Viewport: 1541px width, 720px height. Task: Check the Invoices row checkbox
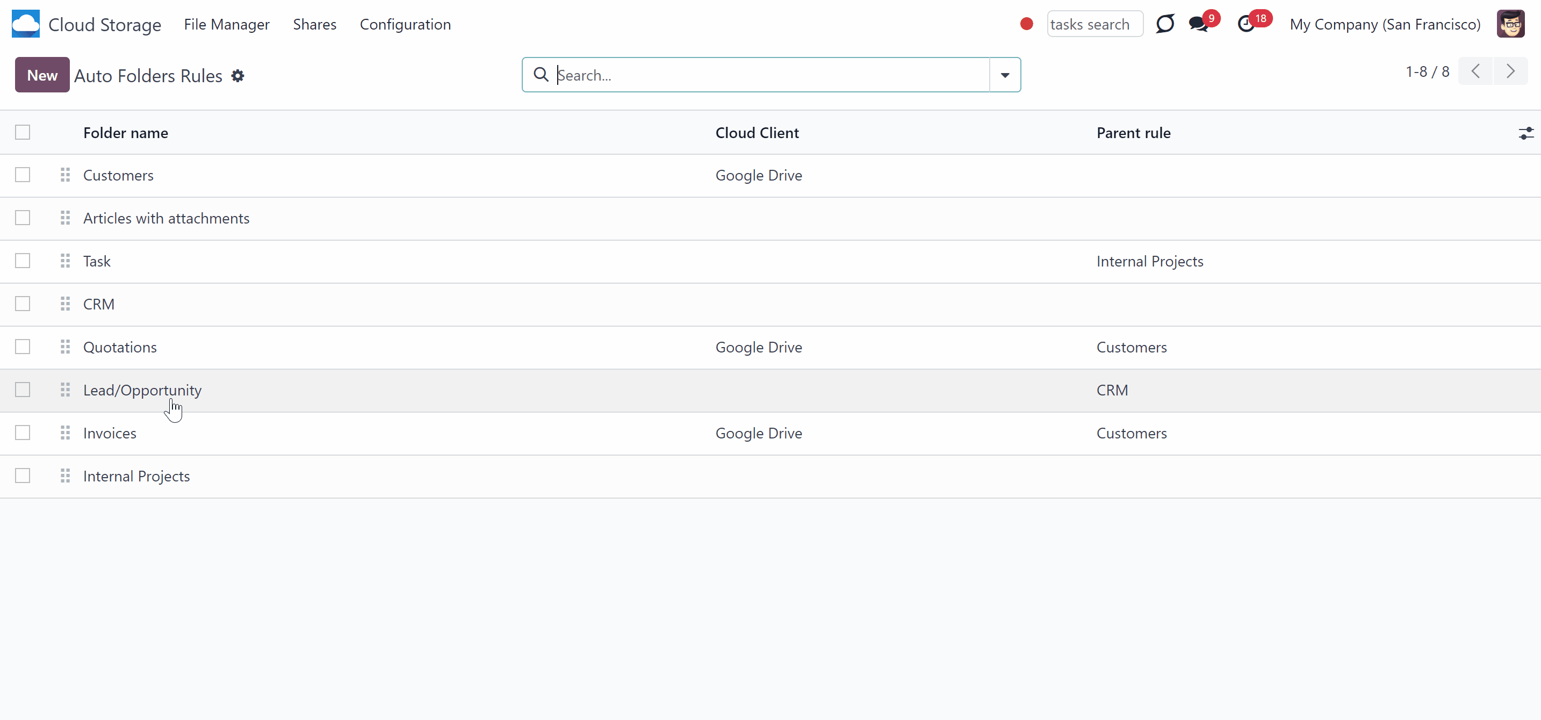23,433
